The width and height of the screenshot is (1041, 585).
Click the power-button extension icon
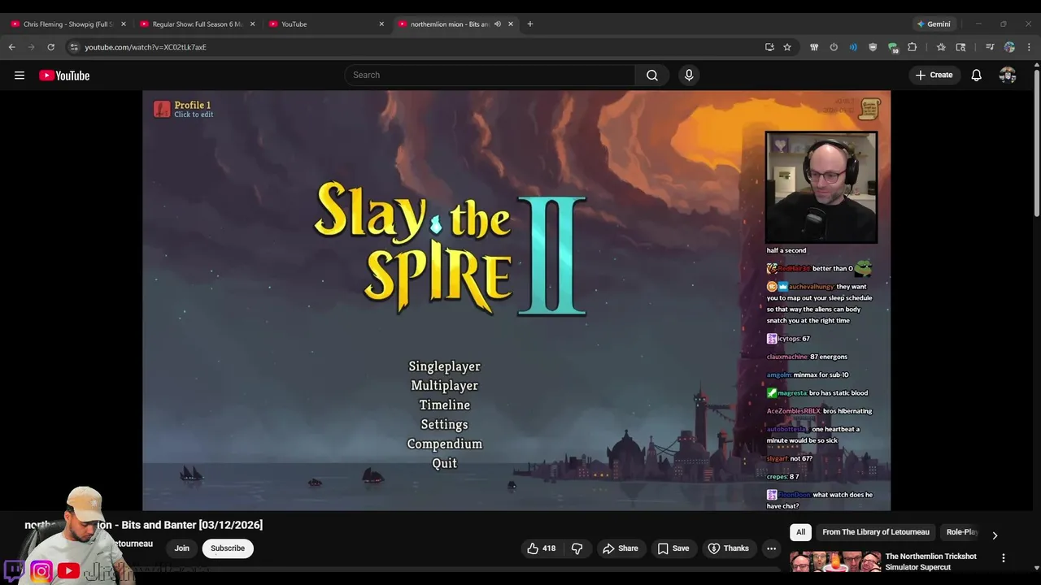(x=834, y=47)
